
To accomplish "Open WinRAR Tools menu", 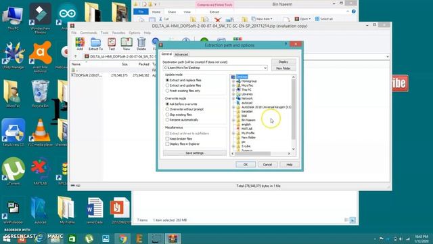I will click(x=104, y=33).
